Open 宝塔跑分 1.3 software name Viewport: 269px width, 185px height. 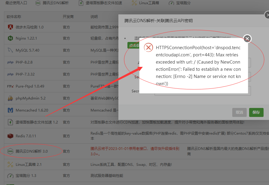coord(26,176)
